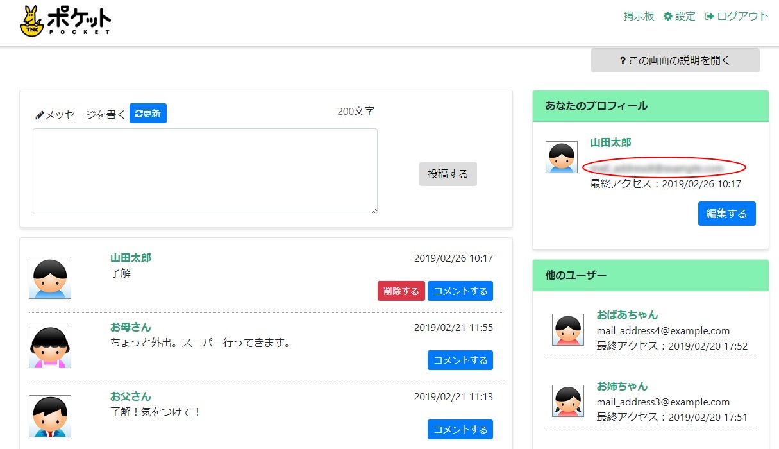Click お姉ちゃん avatar in users panel

coord(568,401)
